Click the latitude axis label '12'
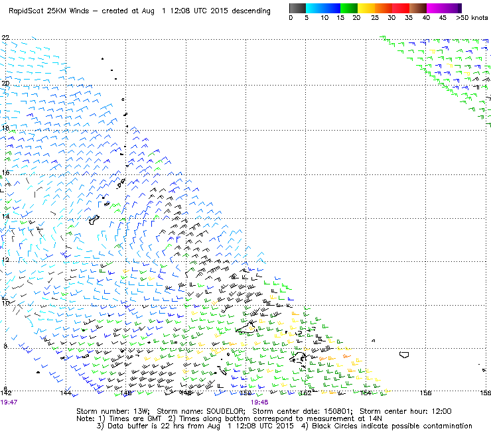 pyautogui.click(x=5, y=260)
